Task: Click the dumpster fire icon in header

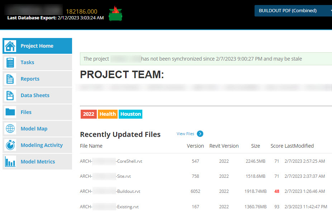Action: click(x=115, y=14)
